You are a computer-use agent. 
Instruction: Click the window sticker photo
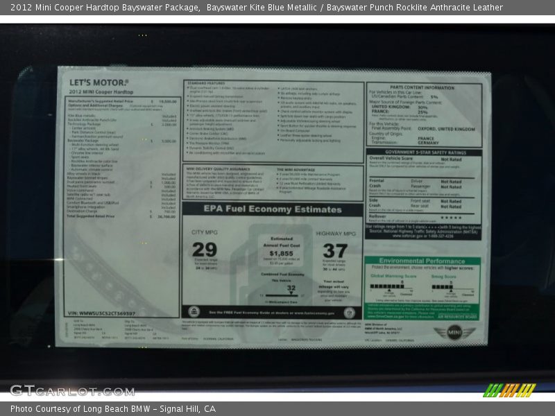click(273, 207)
